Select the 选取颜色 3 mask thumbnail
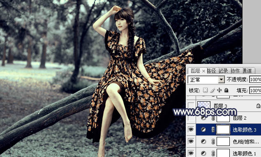 point(223,130)
